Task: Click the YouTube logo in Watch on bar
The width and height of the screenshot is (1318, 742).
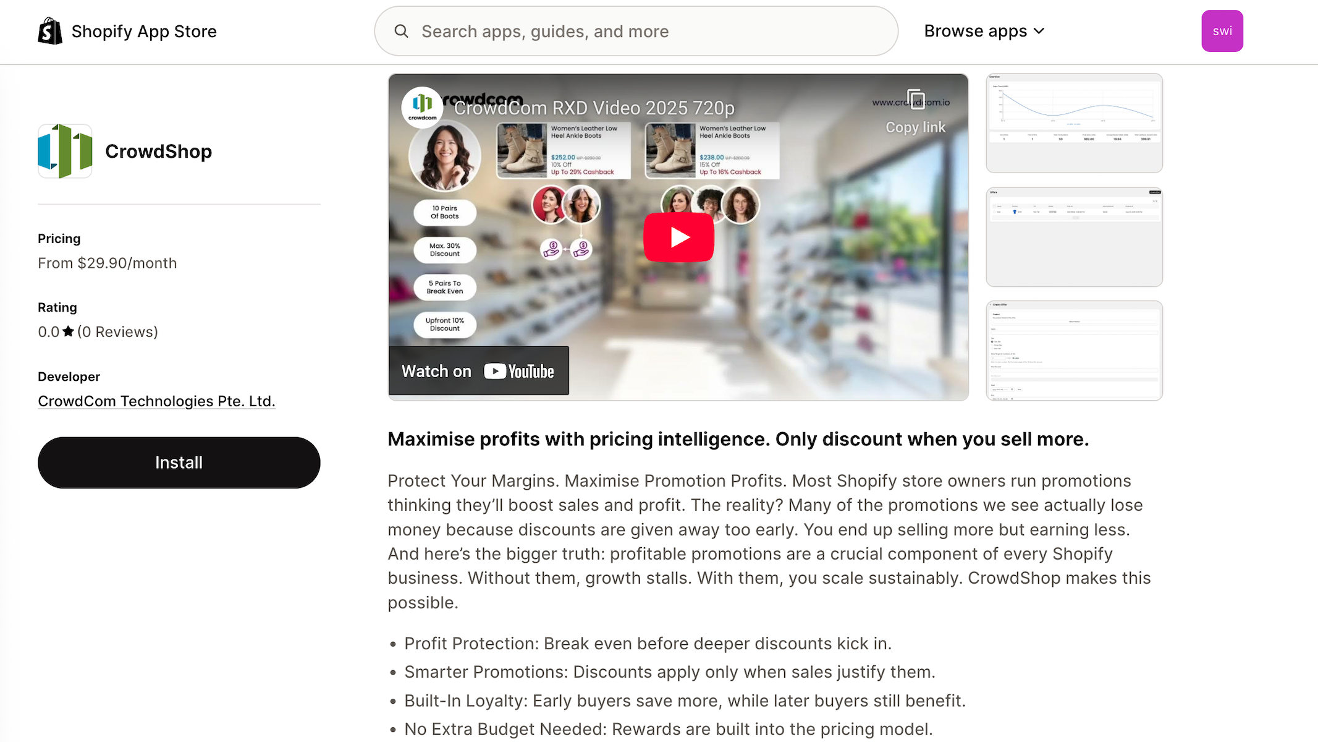Action: tap(519, 371)
